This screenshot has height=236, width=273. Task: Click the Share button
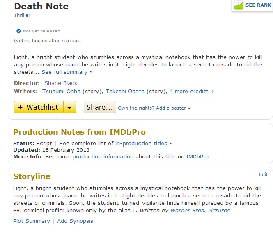[100, 108]
